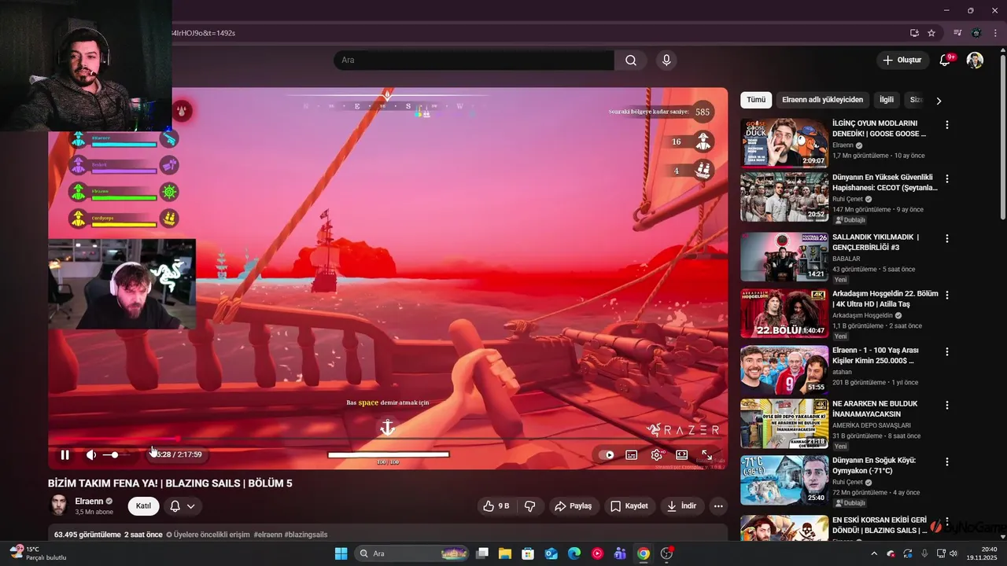Select the İlgili filter chip
The width and height of the screenshot is (1007, 566).
887,100
